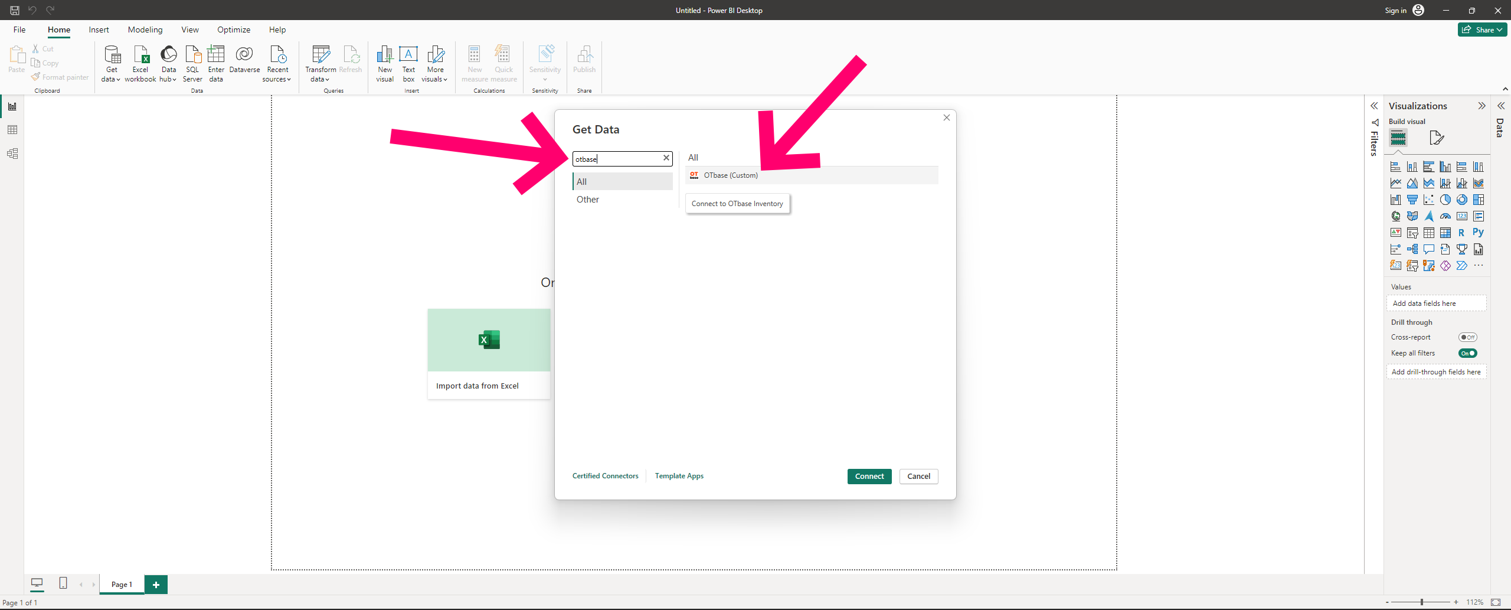Screen dimensions: 1511x610
Task: Open the Data hub dropdown
Action: click(168, 64)
